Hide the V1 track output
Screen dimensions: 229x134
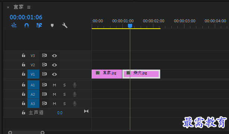click(x=55, y=74)
